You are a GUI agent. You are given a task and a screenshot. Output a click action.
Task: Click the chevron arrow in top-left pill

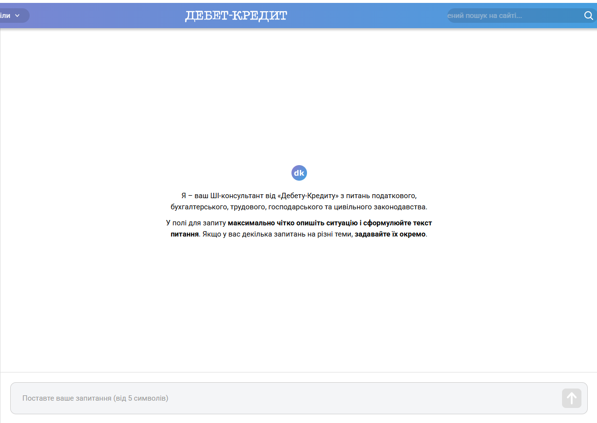[x=17, y=16]
